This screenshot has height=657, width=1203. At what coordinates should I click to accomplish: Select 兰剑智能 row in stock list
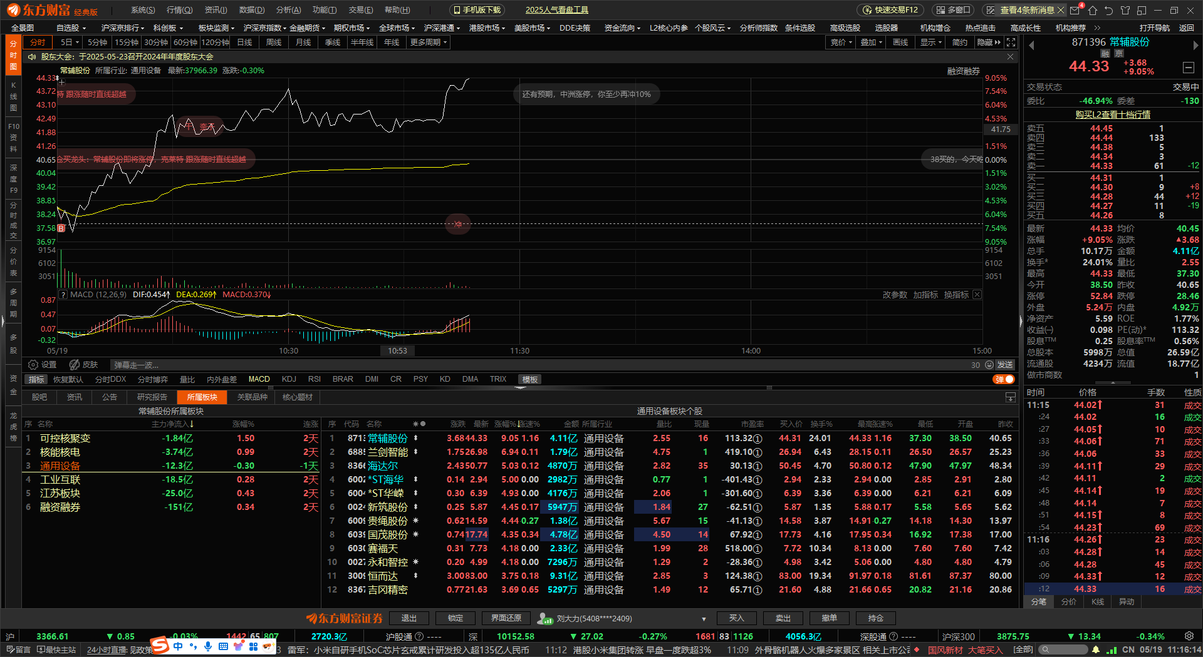670,452
